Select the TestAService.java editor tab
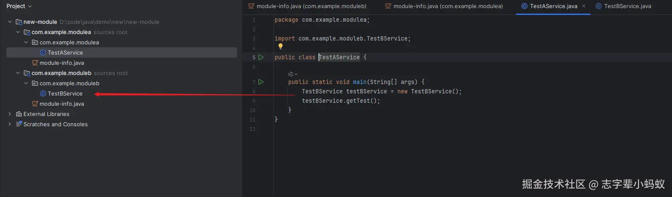672x197 pixels. pyautogui.click(x=553, y=6)
